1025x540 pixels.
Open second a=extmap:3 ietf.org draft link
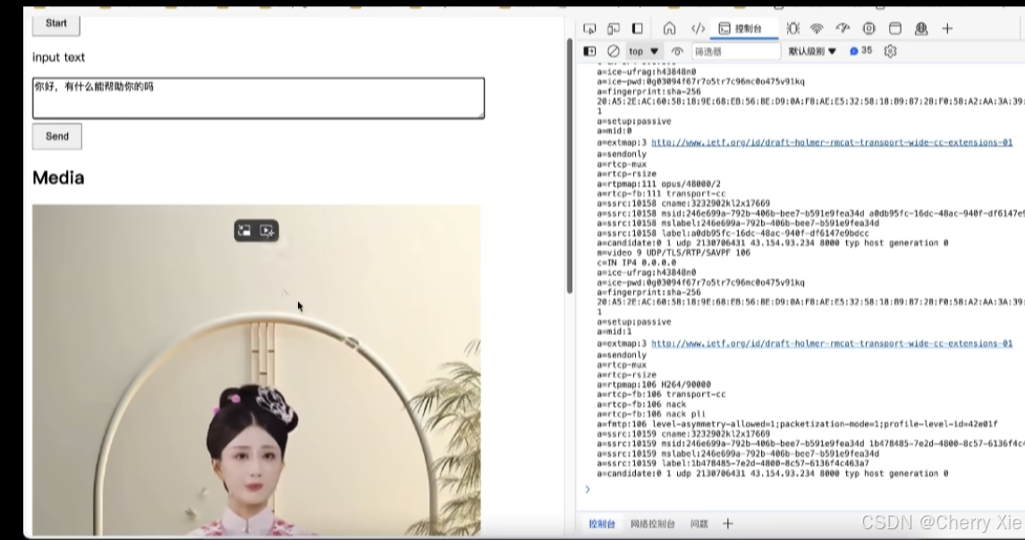pyautogui.click(x=832, y=343)
